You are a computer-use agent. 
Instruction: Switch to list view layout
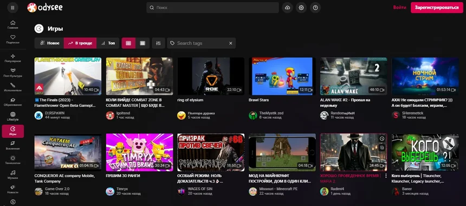pyautogui.click(x=143, y=43)
